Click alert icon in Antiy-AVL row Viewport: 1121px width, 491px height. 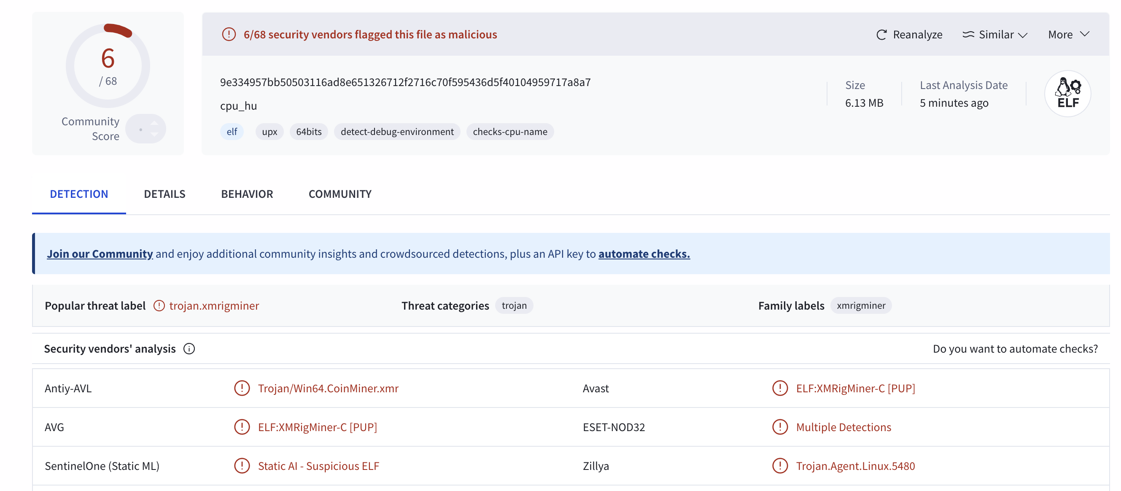tap(242, 388)
